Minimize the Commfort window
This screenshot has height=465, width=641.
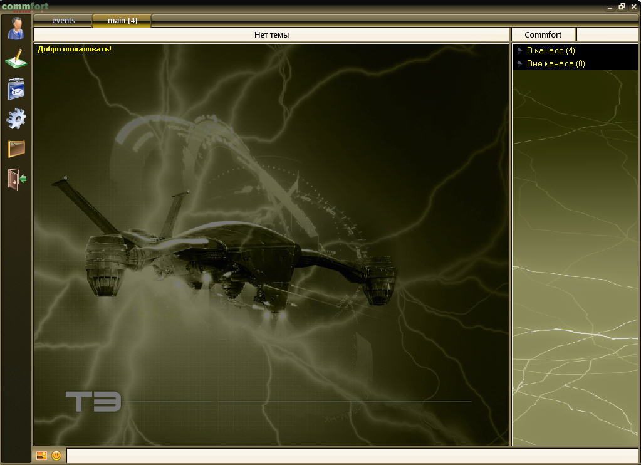pos(610,7)
